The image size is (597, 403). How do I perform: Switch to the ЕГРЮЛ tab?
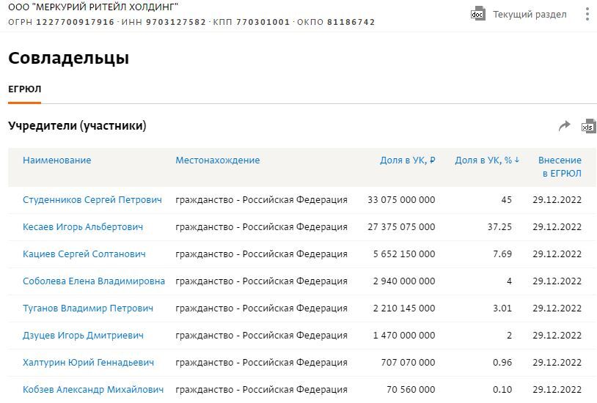24,89
